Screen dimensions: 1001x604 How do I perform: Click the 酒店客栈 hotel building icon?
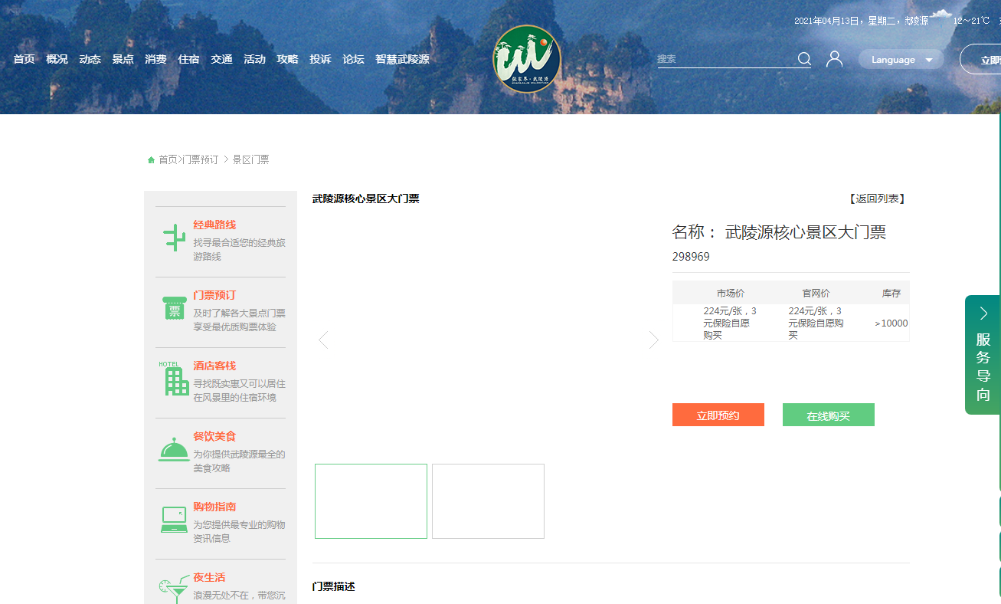click(175, 378)
